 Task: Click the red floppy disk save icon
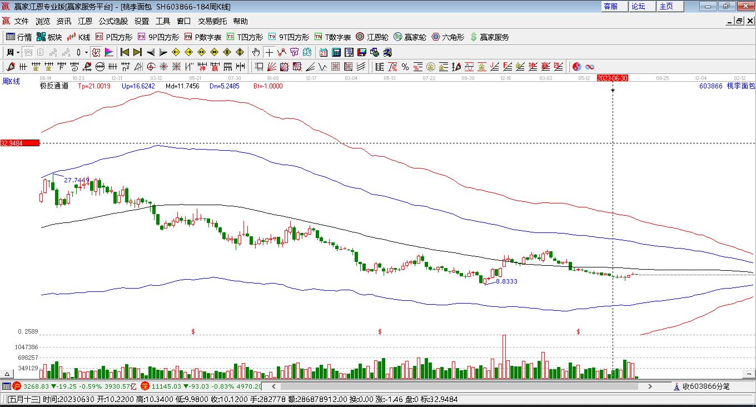point(362,52)
